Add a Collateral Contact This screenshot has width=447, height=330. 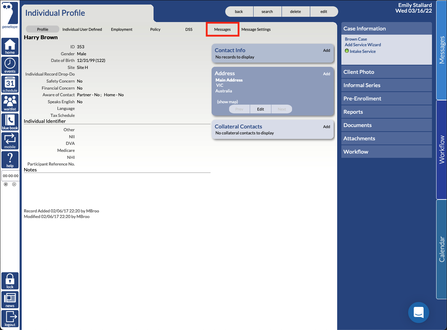tap(327, 127)
